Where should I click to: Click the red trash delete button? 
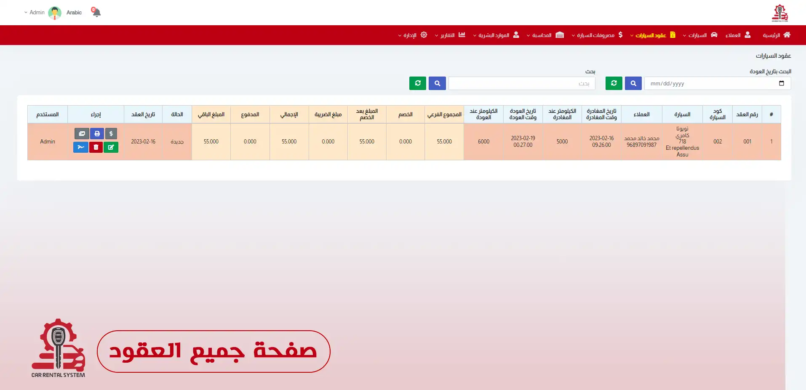pos(96,147)
